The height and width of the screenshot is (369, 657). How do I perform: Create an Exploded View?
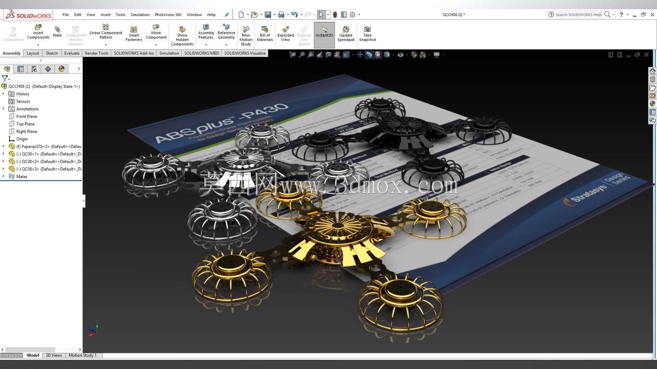tap(285, 34)
